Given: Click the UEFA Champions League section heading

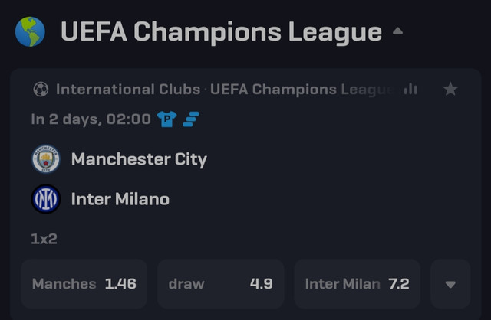Looking at the screenshot, I should click(x=222, y=32).
